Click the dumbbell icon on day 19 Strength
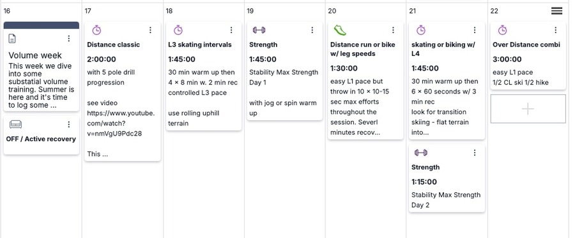575x238 pixels. pos(259,30)
